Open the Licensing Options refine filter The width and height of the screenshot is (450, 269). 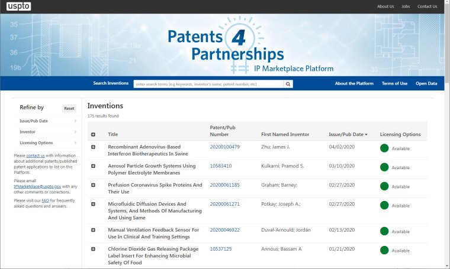click(x=47, y=142)
